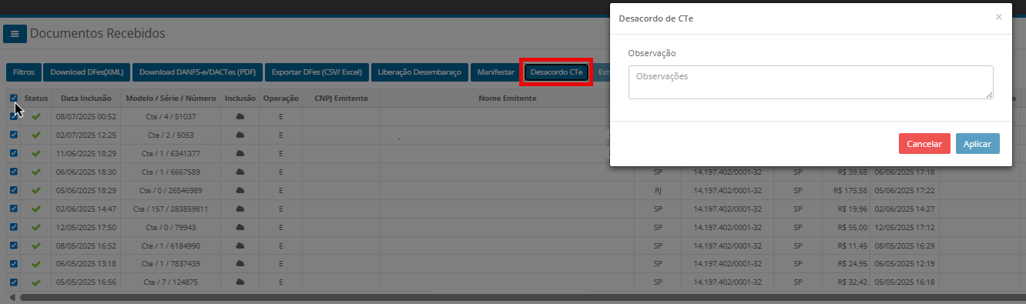
Task: Open the hamburger menu beside Documentos Recebidos
Action: 15,35
